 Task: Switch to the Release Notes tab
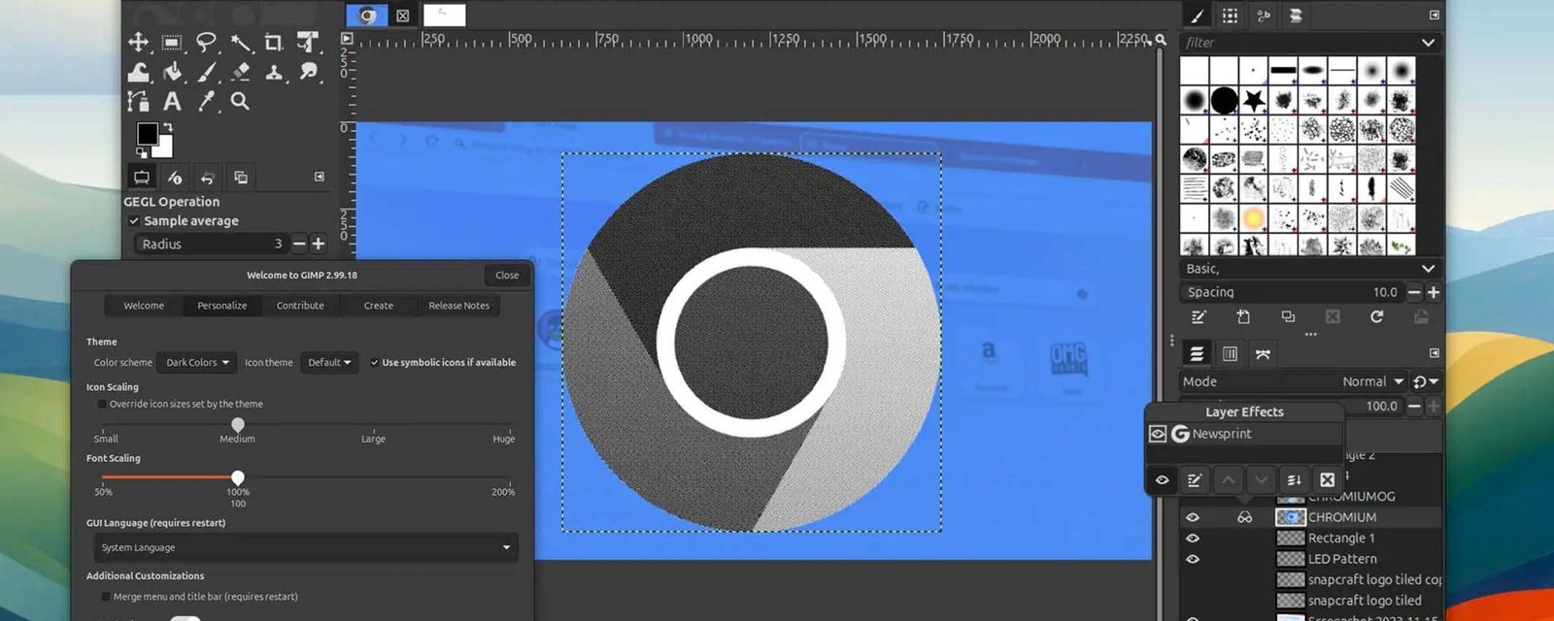(458, 306)
